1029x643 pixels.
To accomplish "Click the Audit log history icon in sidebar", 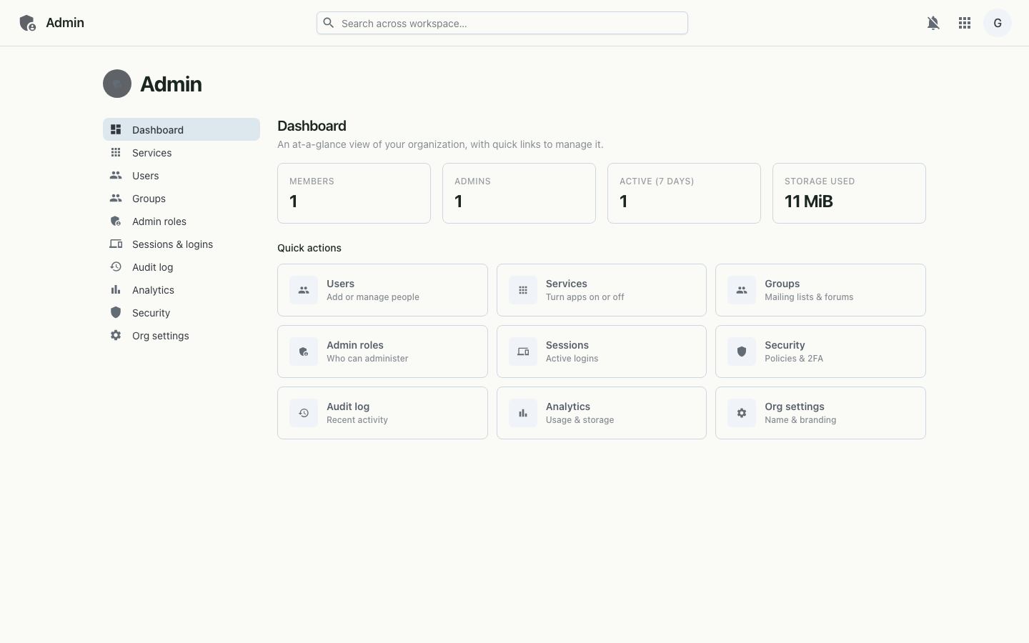I will [x=116, y=266].
